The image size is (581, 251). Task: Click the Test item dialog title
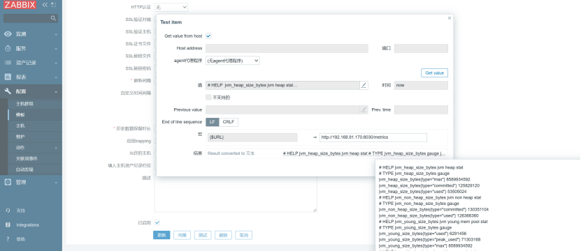click(171, 22)
